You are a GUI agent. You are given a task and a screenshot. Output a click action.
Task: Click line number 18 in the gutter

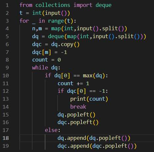(6, 138)
